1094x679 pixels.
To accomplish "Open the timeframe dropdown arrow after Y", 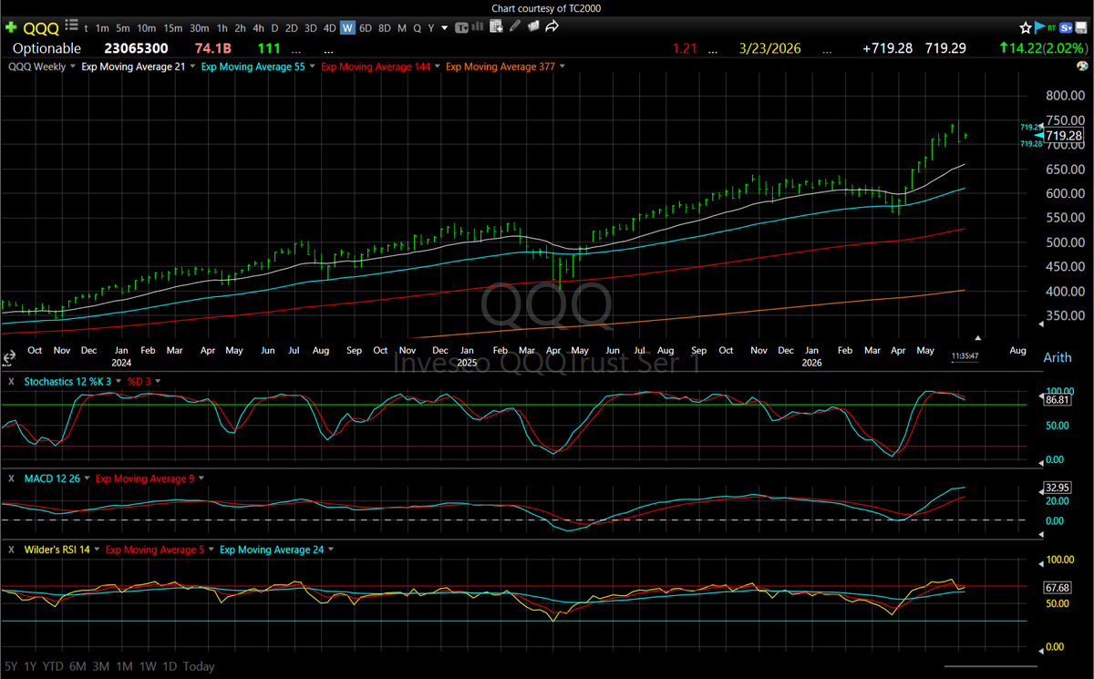I will (x=445, y=28).
